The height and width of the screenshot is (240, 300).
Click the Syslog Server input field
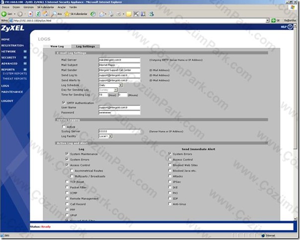[x=119, y=131]
